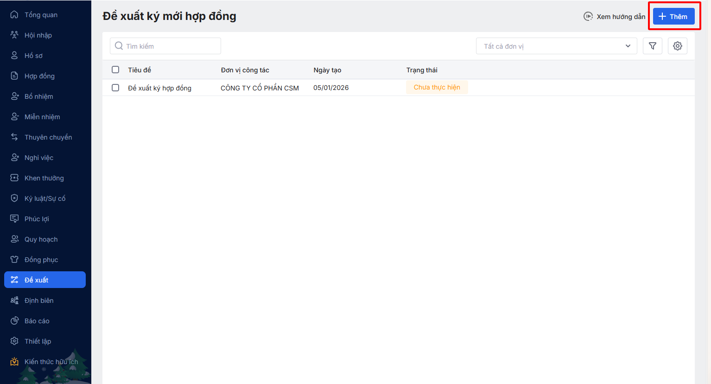Open Thiết lập from the sidebar
The image size is (711, 384).
coord(38,341)
